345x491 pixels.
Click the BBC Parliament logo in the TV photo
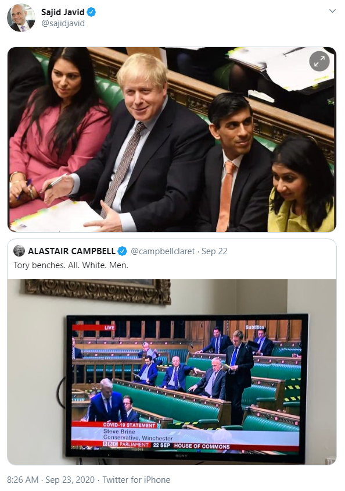point(126,444)
